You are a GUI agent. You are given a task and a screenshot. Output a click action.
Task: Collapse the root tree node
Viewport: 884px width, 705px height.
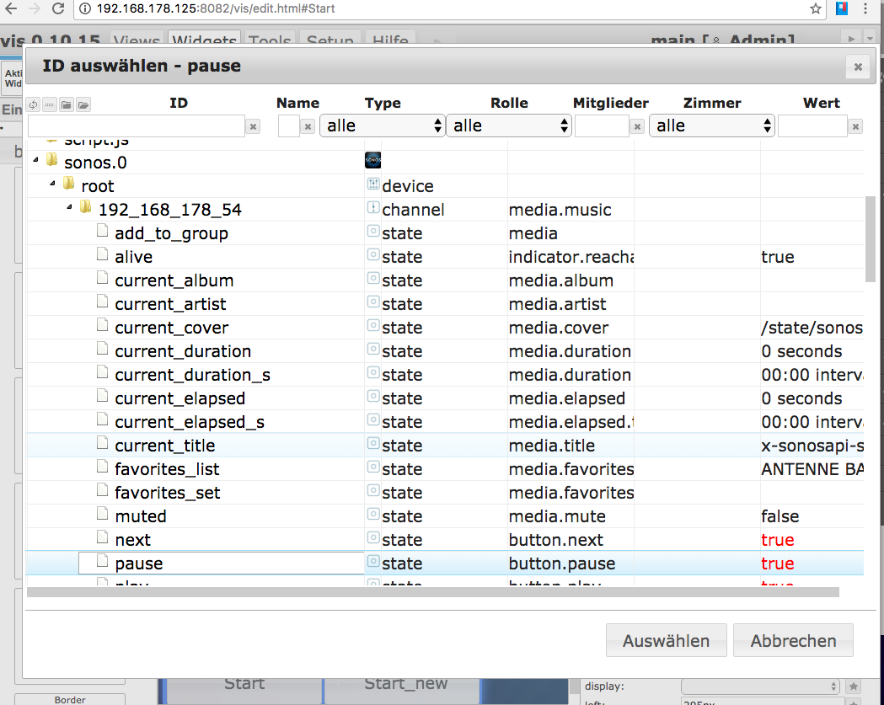coord(52,183)
